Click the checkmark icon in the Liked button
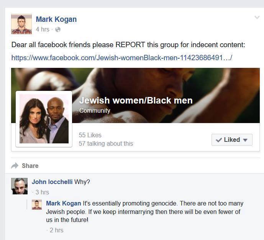Image resolution: width=264 pixels, height=240 pixels. (x=219, y=140)
